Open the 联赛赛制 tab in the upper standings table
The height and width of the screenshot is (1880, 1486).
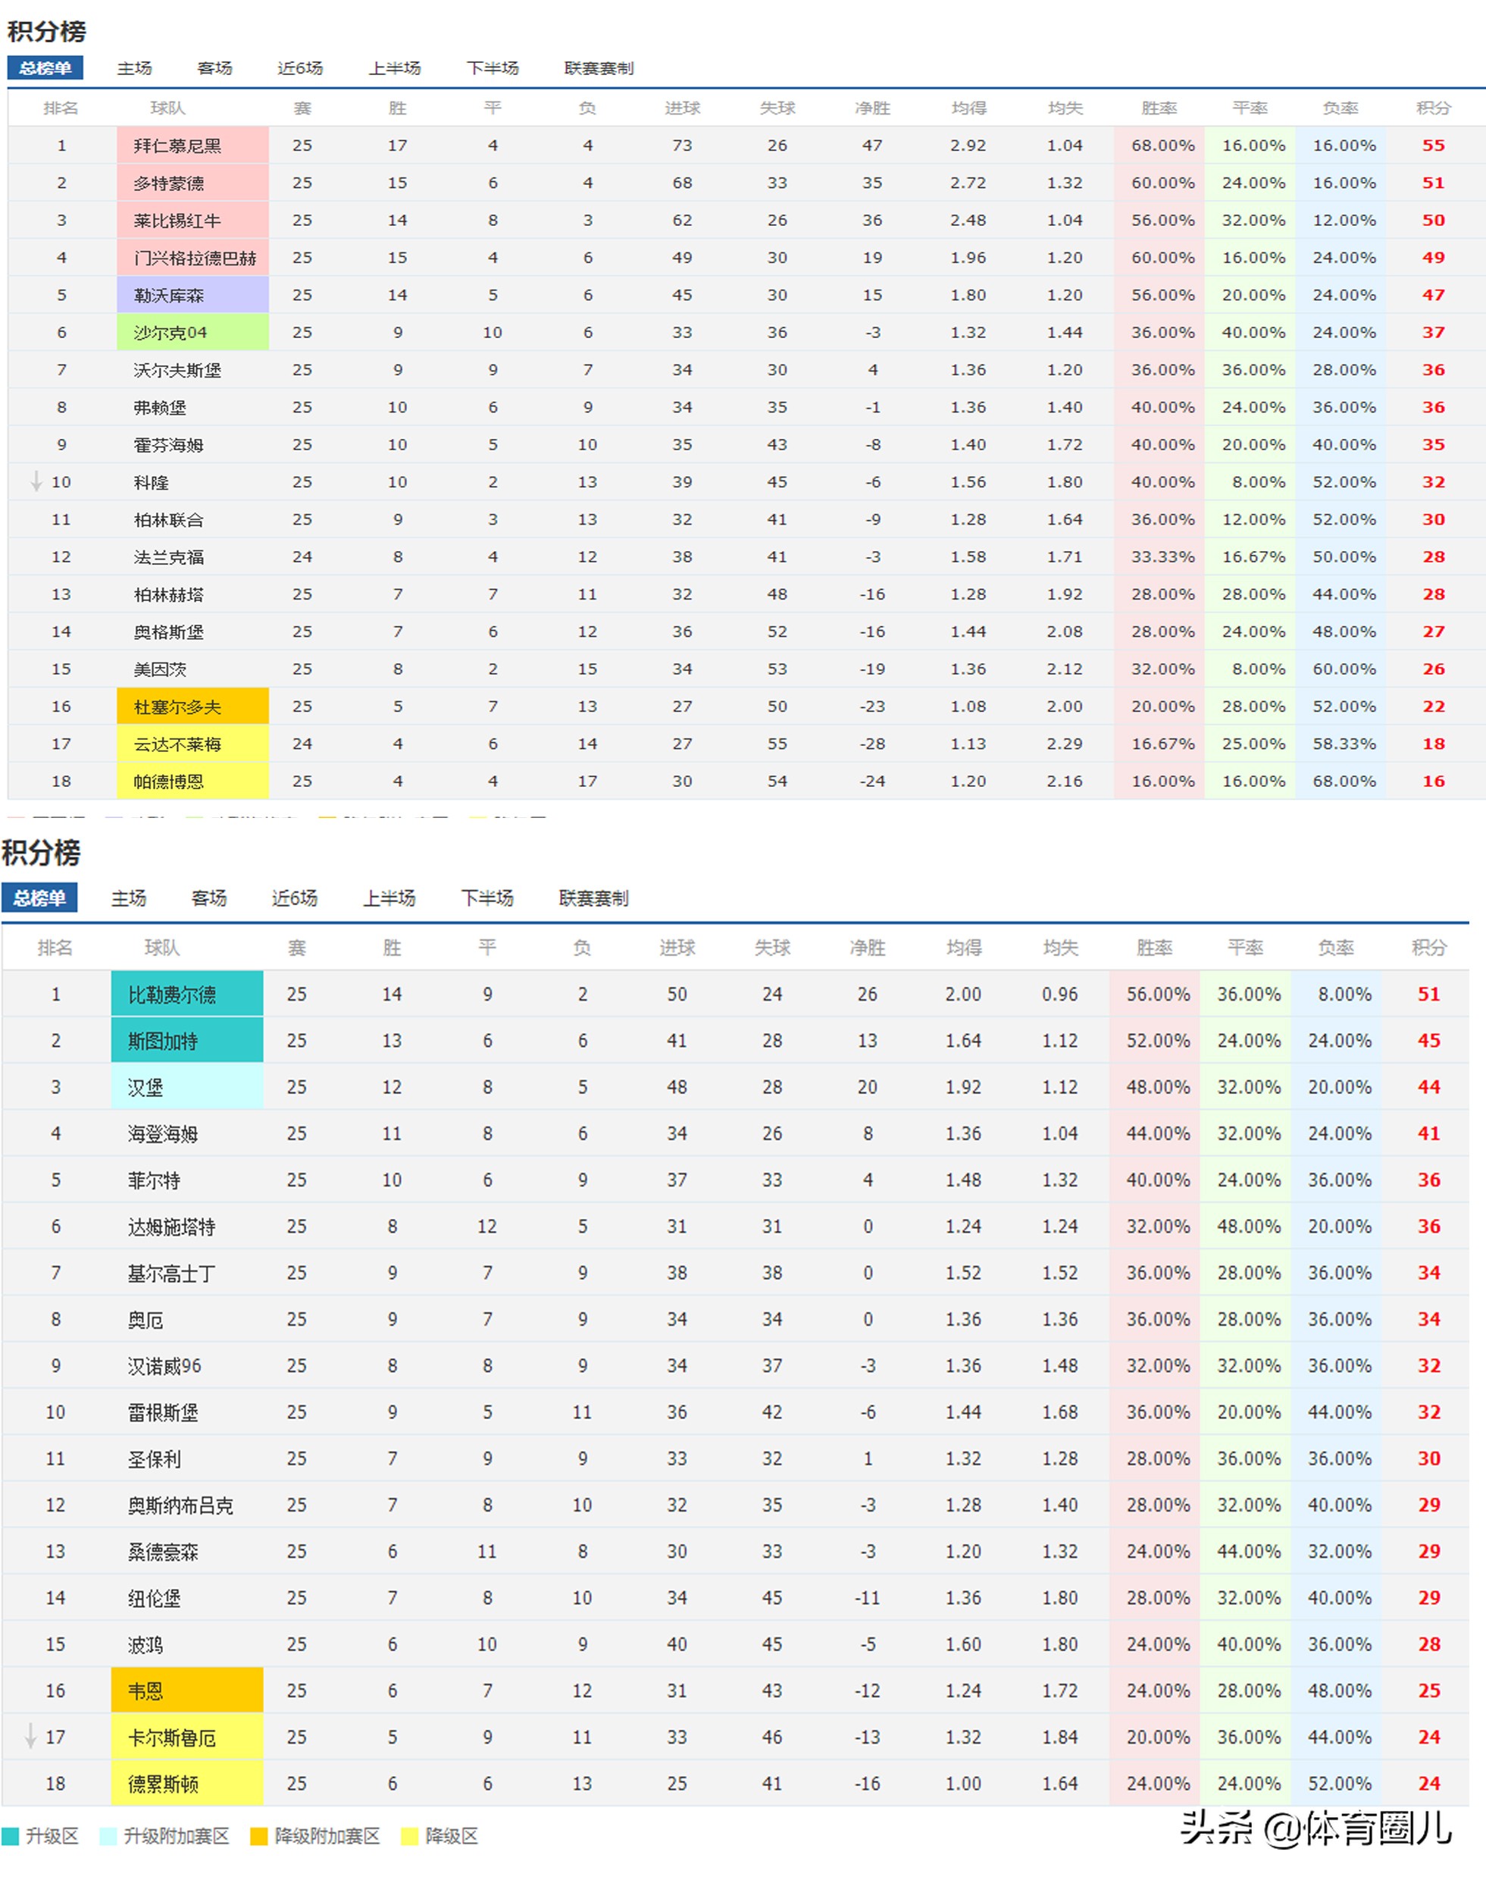(599, 68)
